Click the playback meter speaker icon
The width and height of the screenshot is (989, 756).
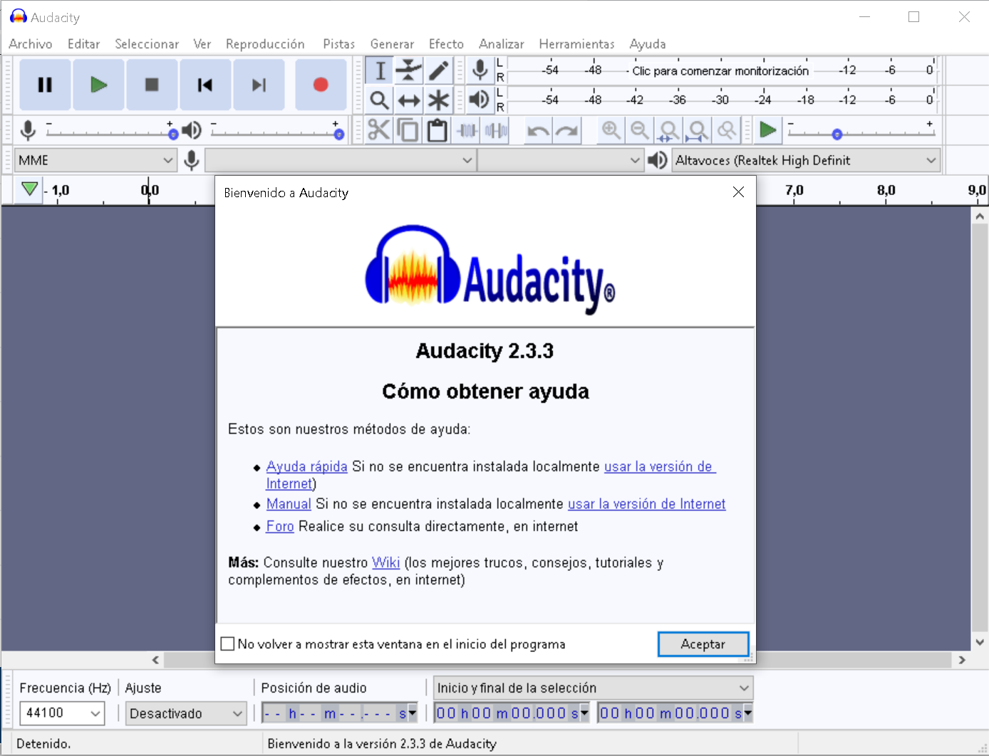click(480, 100)
